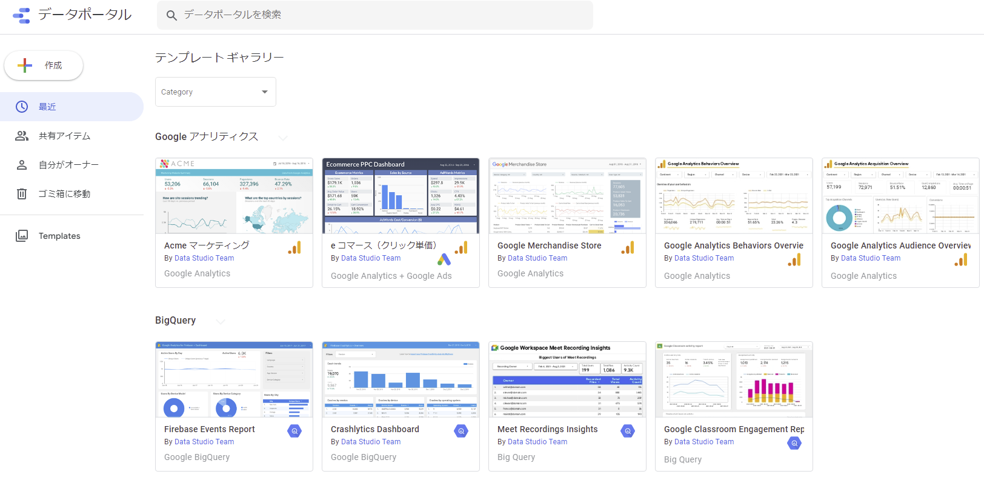Click Data Studio Team link on e コマース card
Viewport: 984px width, 477px height.
pos(371,258)
